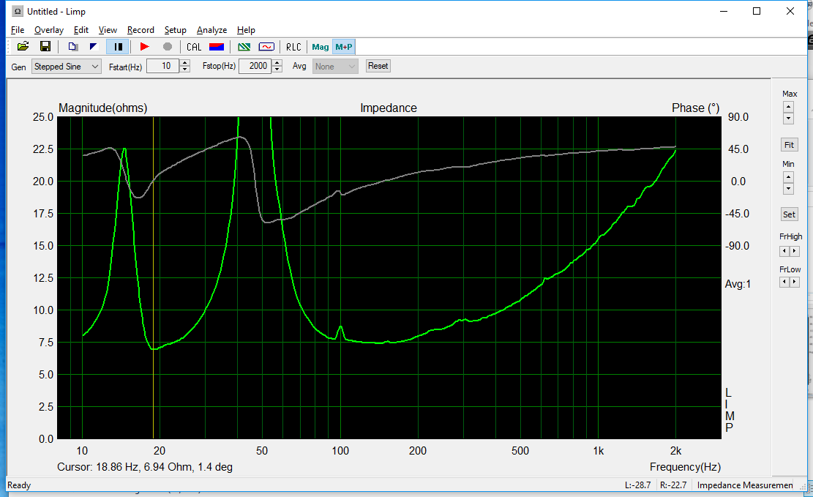The image size is (813, 497).
Task: Decrease Fstop value with down arrow
Action: coord(277,70)
